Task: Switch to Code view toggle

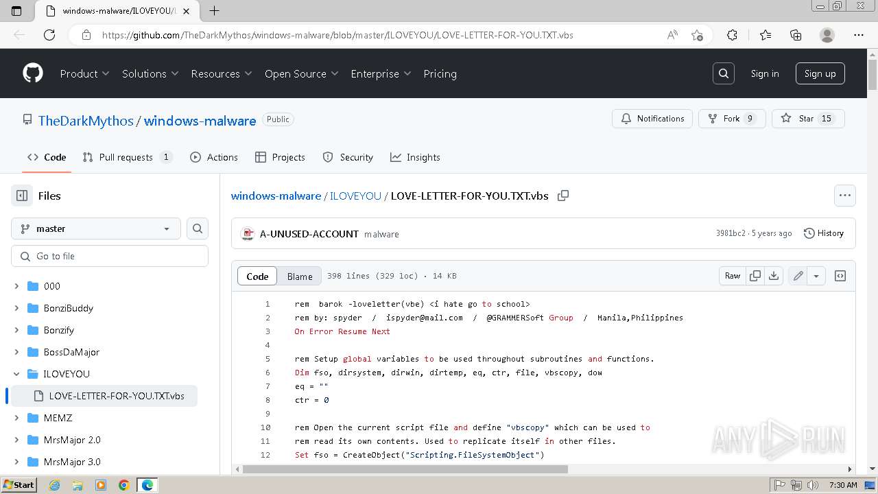Action: [257, 276]
